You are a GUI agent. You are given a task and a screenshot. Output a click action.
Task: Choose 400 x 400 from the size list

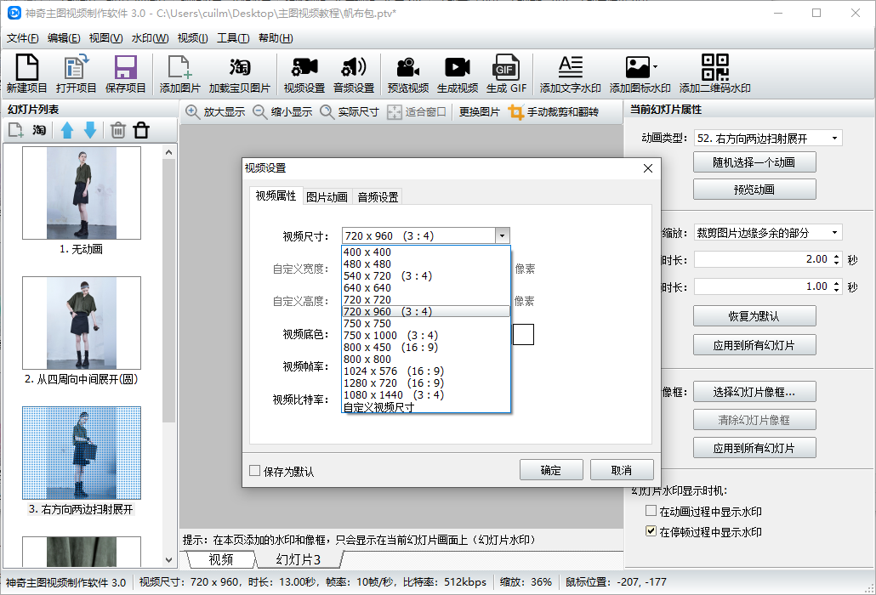pos(426,252)
